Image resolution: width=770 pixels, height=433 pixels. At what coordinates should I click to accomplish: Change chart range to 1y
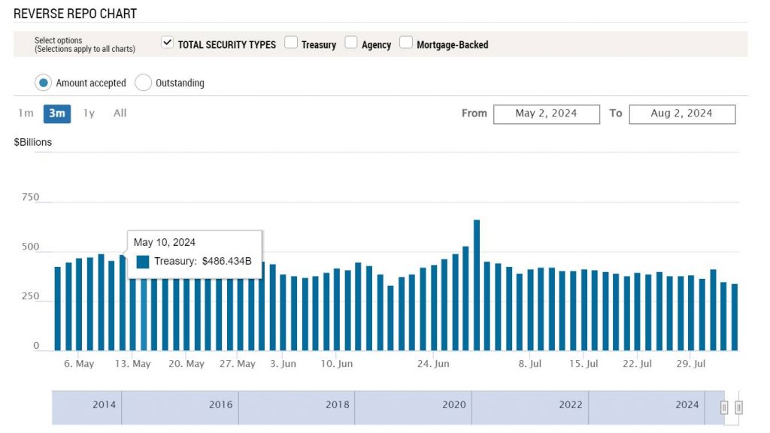click(x=89, y=114)
